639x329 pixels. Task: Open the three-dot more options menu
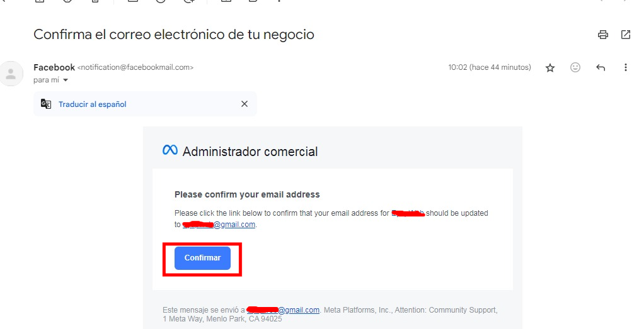click(626, 67)
